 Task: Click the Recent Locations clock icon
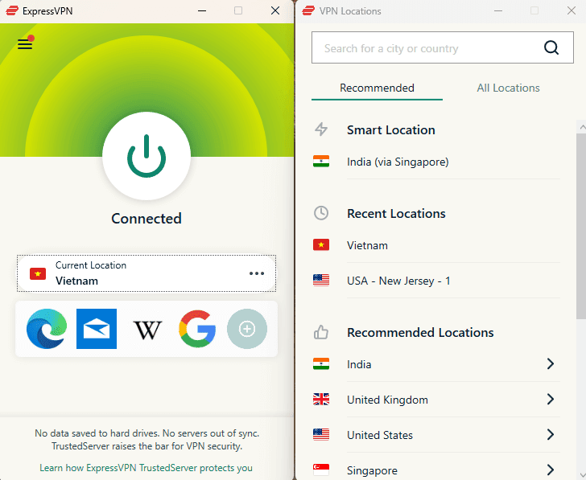tap(321, 213)
